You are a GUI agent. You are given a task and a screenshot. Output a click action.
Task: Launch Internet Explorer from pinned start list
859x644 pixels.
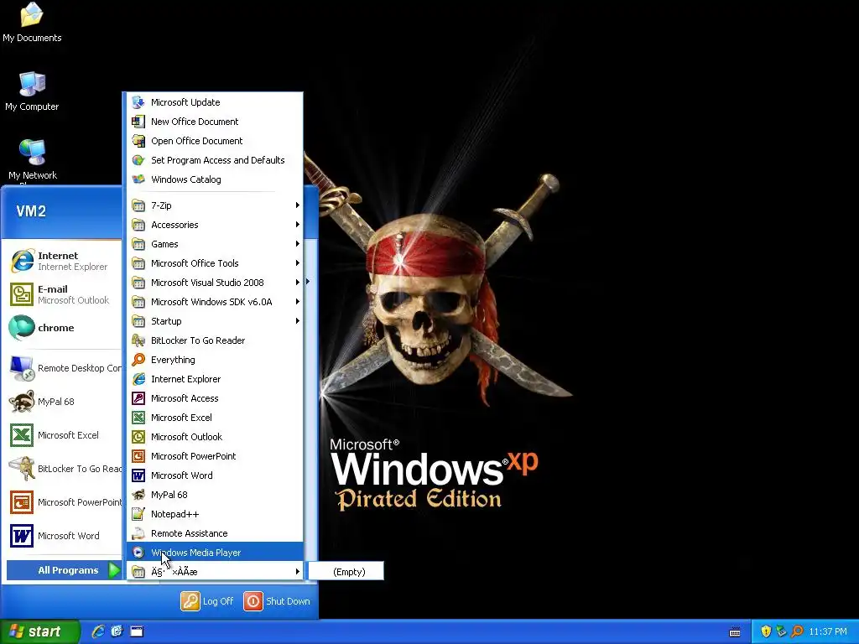[x=62, y=261]
